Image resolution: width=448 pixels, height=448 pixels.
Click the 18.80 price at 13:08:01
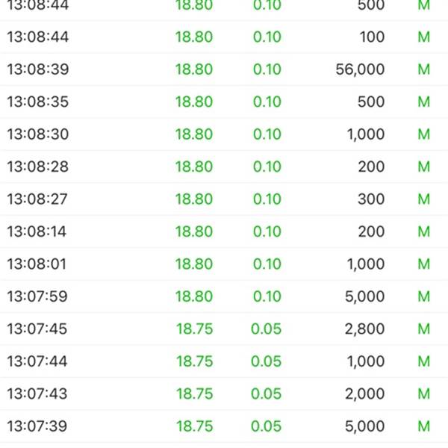click(194, 264)
